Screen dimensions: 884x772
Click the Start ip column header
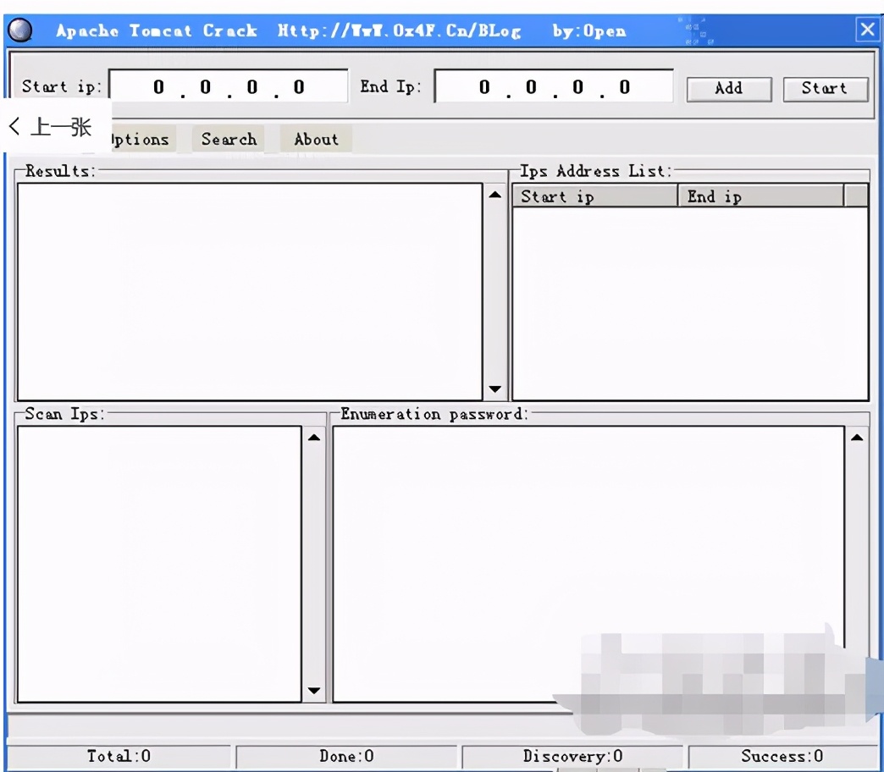point(594,196)
